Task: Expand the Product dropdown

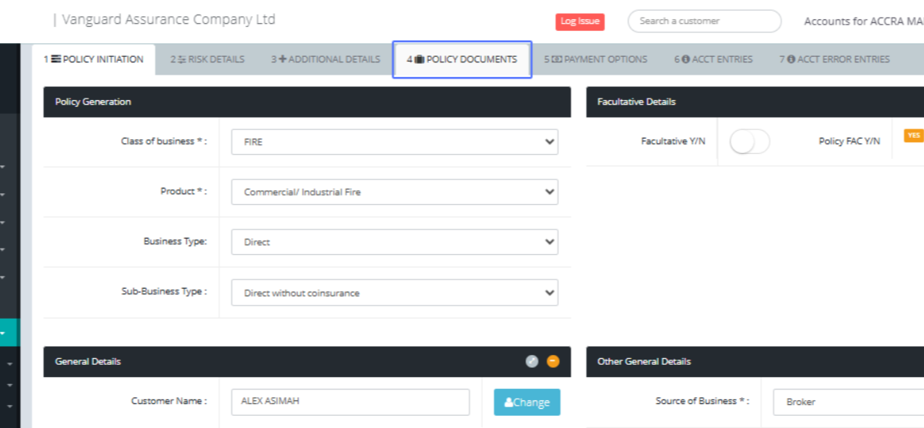Action: [394, 192]
